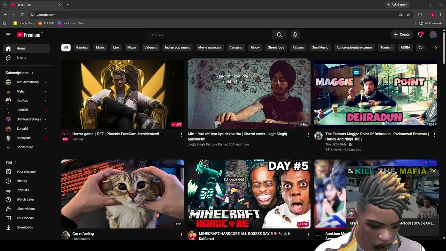
Task: Click the Create button
Action: (402, 35)
